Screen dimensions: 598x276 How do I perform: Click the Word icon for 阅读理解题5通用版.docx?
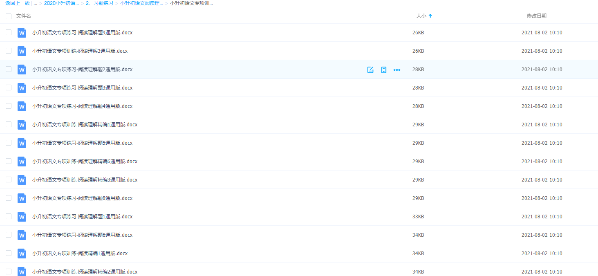(x=22, y=143)
